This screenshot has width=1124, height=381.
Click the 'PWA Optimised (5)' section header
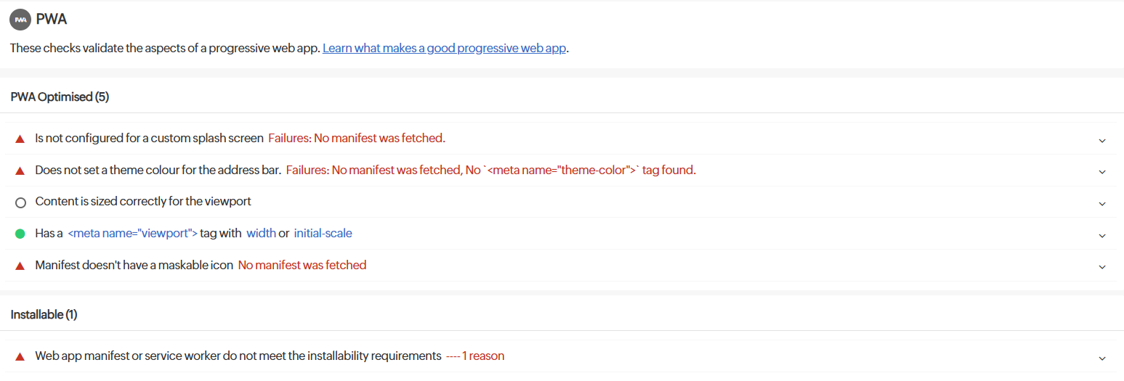pyautogui.click(x=60, y=97)
